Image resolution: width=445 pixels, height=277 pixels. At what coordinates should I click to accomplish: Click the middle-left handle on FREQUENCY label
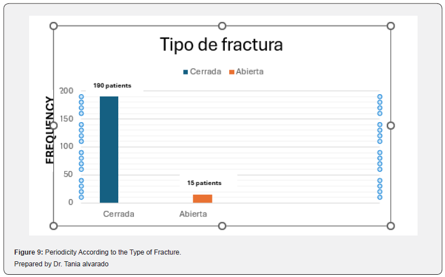54,126
